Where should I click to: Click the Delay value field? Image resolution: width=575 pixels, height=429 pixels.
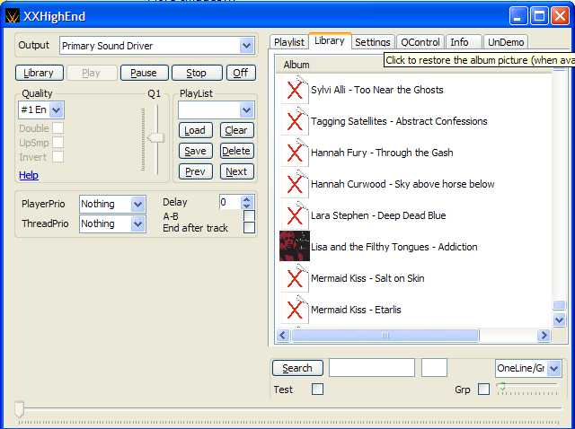(230, 202)
